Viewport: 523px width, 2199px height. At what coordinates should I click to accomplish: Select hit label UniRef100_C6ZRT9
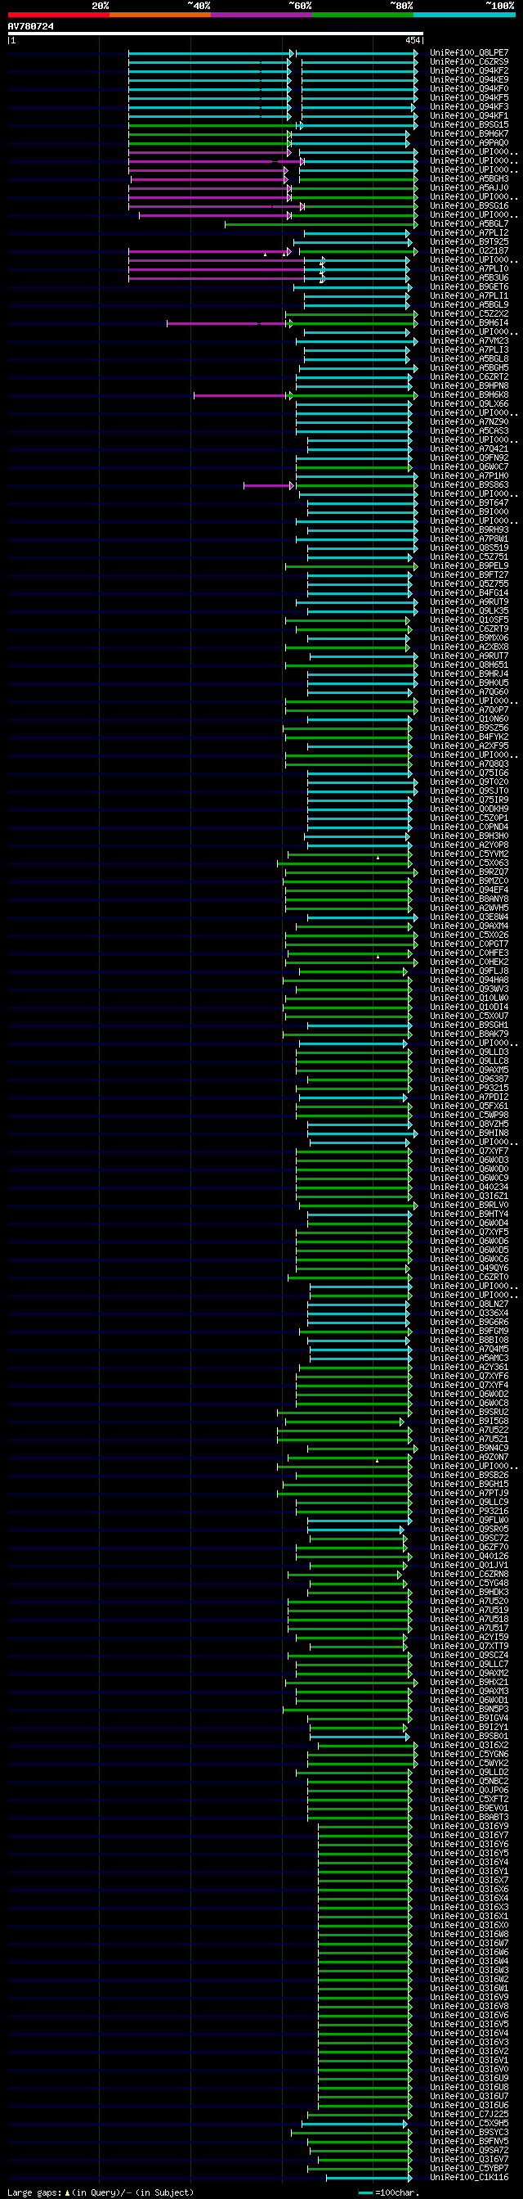pos(469,629)
